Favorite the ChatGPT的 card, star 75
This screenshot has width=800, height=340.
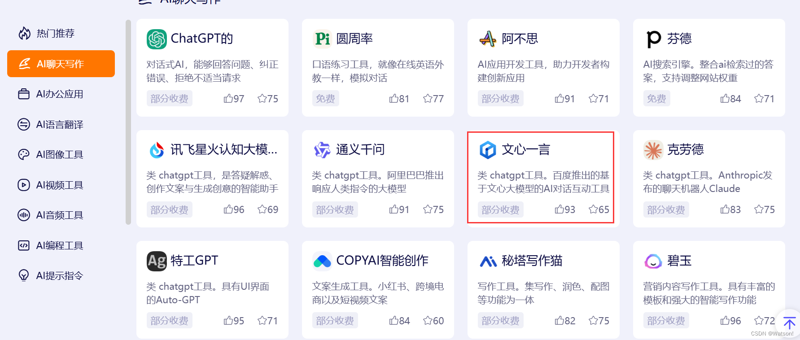268,99
